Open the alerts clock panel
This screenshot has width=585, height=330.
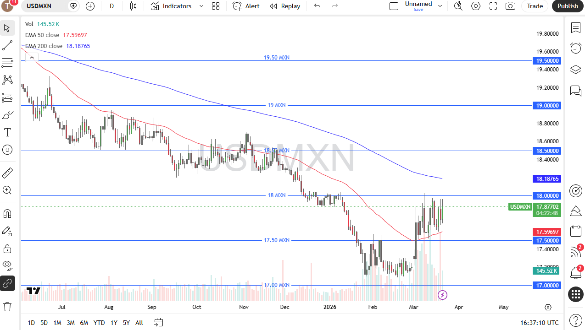(575, 48)
